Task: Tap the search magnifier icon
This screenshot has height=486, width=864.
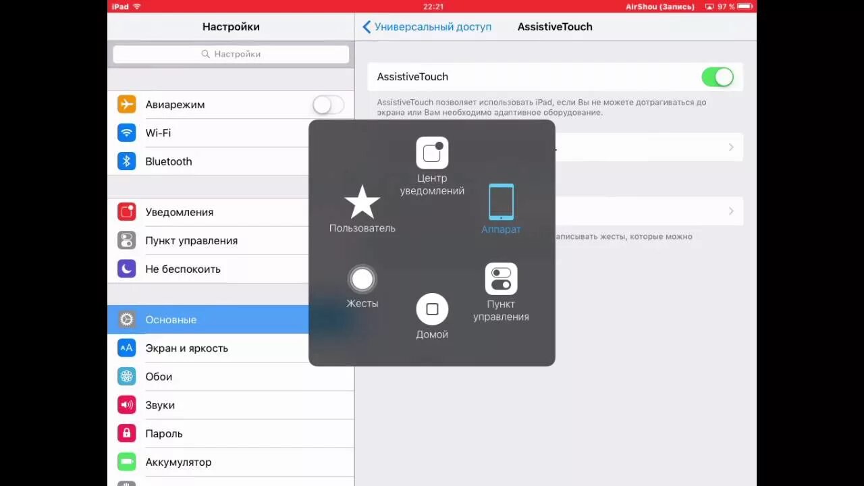Action: [205, 54]
